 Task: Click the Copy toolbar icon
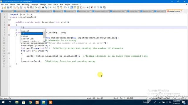coord(28,7)
